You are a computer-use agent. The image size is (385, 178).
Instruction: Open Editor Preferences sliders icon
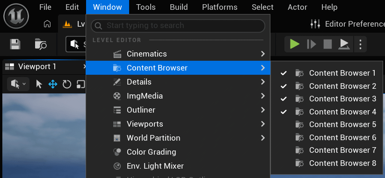click(x=315, y=24)
